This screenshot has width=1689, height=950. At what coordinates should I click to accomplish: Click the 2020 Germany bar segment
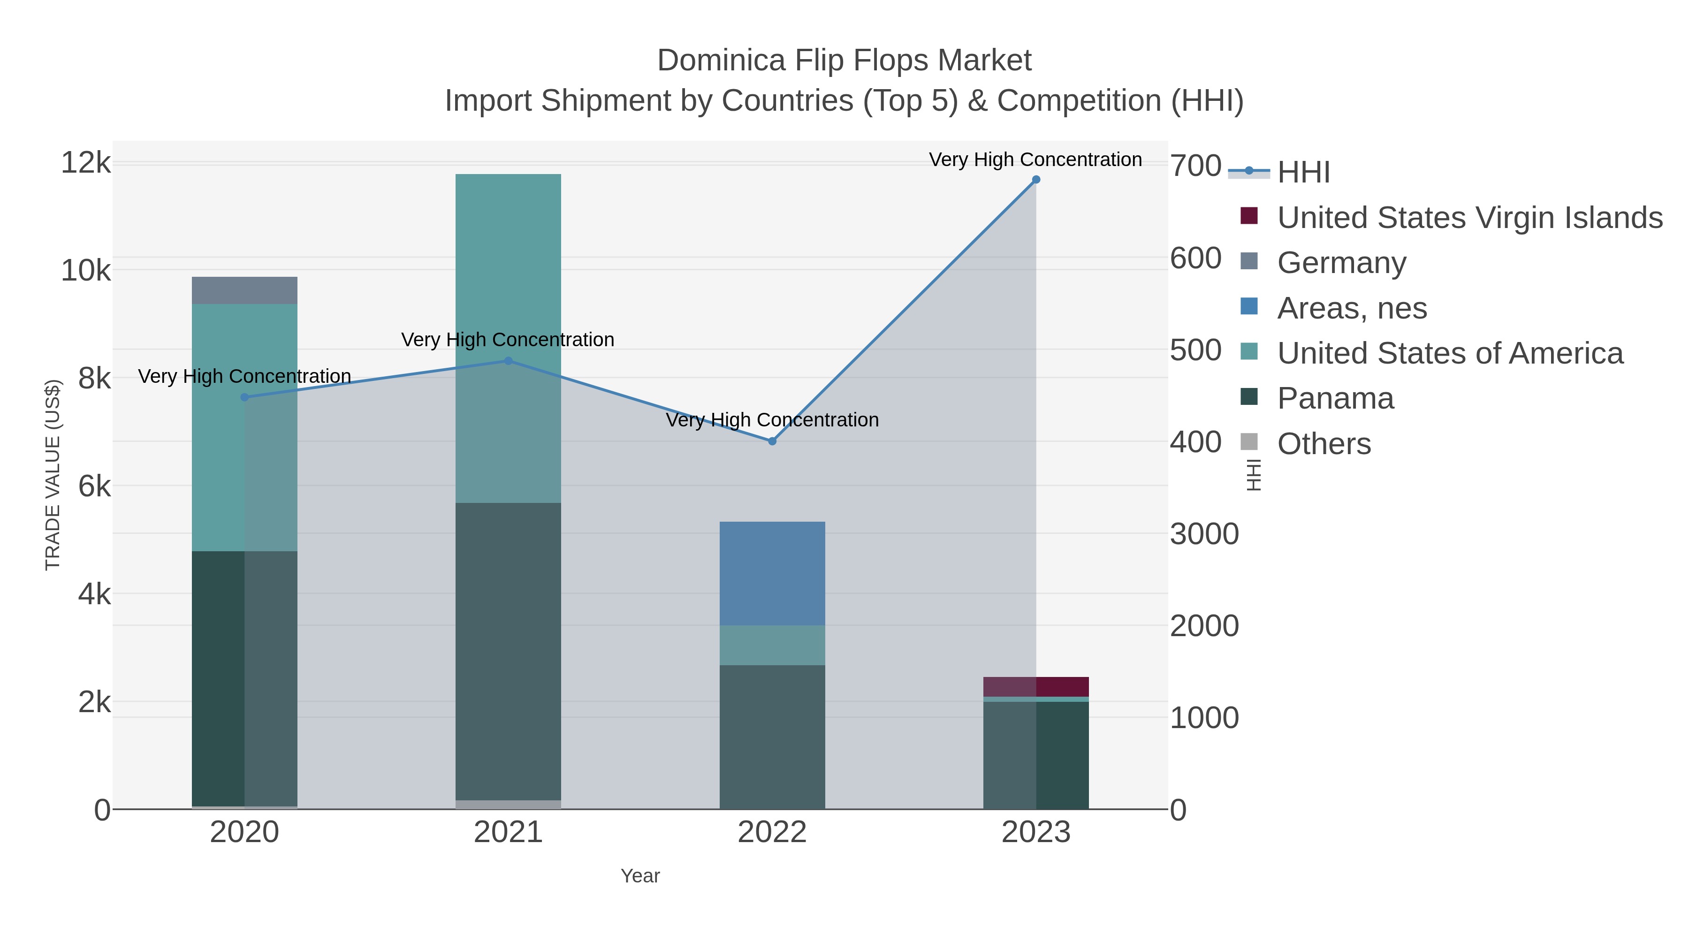click(x=244, y=290)
